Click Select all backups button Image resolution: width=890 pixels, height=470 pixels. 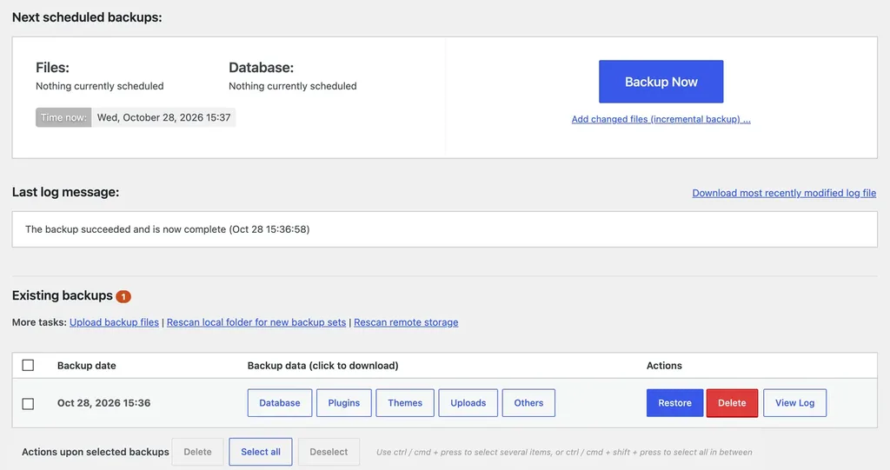(x=261, y=452)
